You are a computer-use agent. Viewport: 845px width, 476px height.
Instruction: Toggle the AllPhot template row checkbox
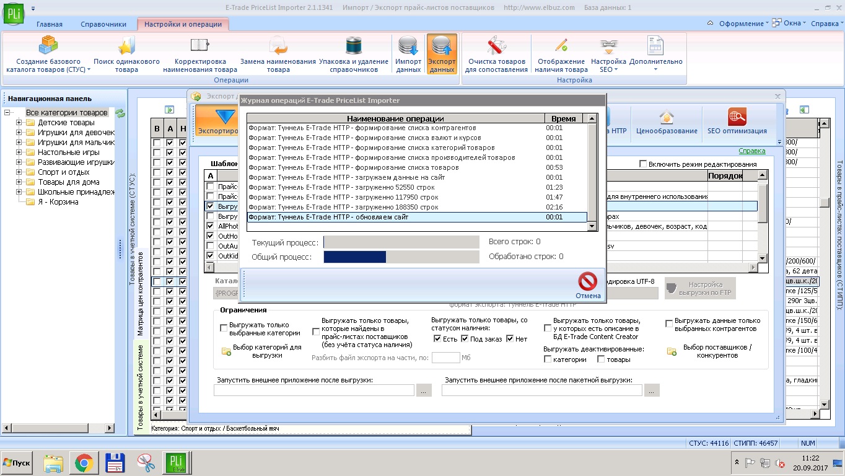coord(211,226)
